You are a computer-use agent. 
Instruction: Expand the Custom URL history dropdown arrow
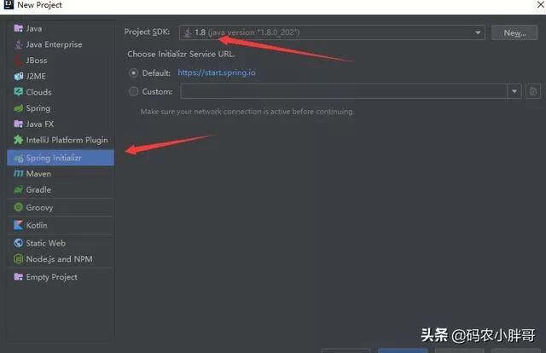(x=514, y=91)
